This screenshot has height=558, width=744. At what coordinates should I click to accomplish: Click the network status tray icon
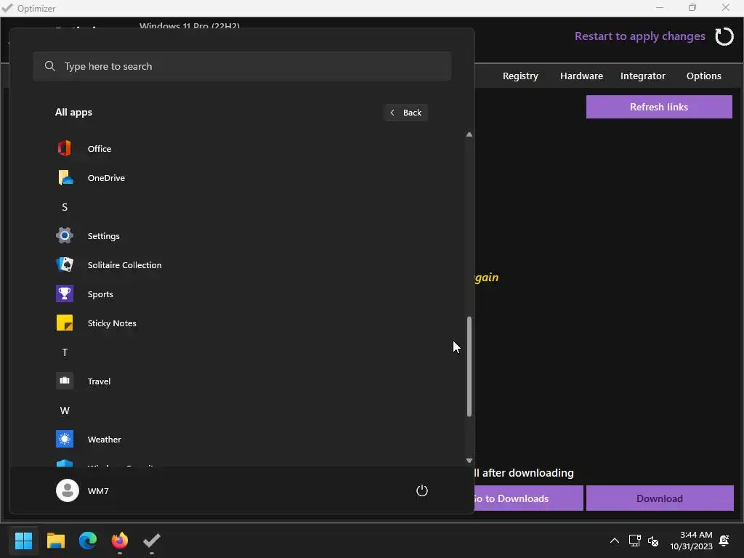click(x=634, y=541)
